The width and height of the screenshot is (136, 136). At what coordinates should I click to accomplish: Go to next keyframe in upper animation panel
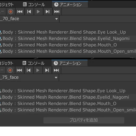[x=48, y=12]
